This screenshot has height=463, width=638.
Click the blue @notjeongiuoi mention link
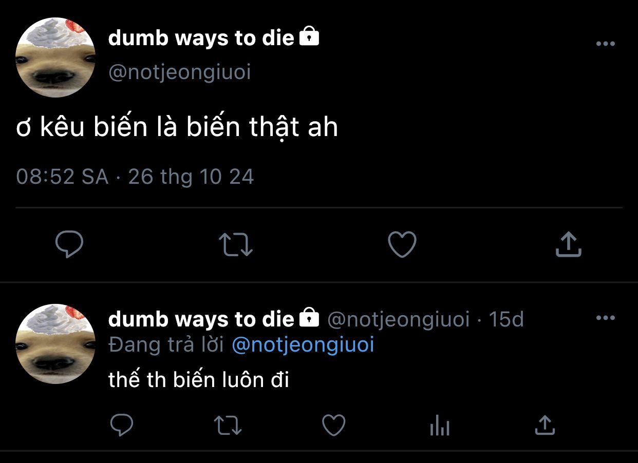point(303,345)
